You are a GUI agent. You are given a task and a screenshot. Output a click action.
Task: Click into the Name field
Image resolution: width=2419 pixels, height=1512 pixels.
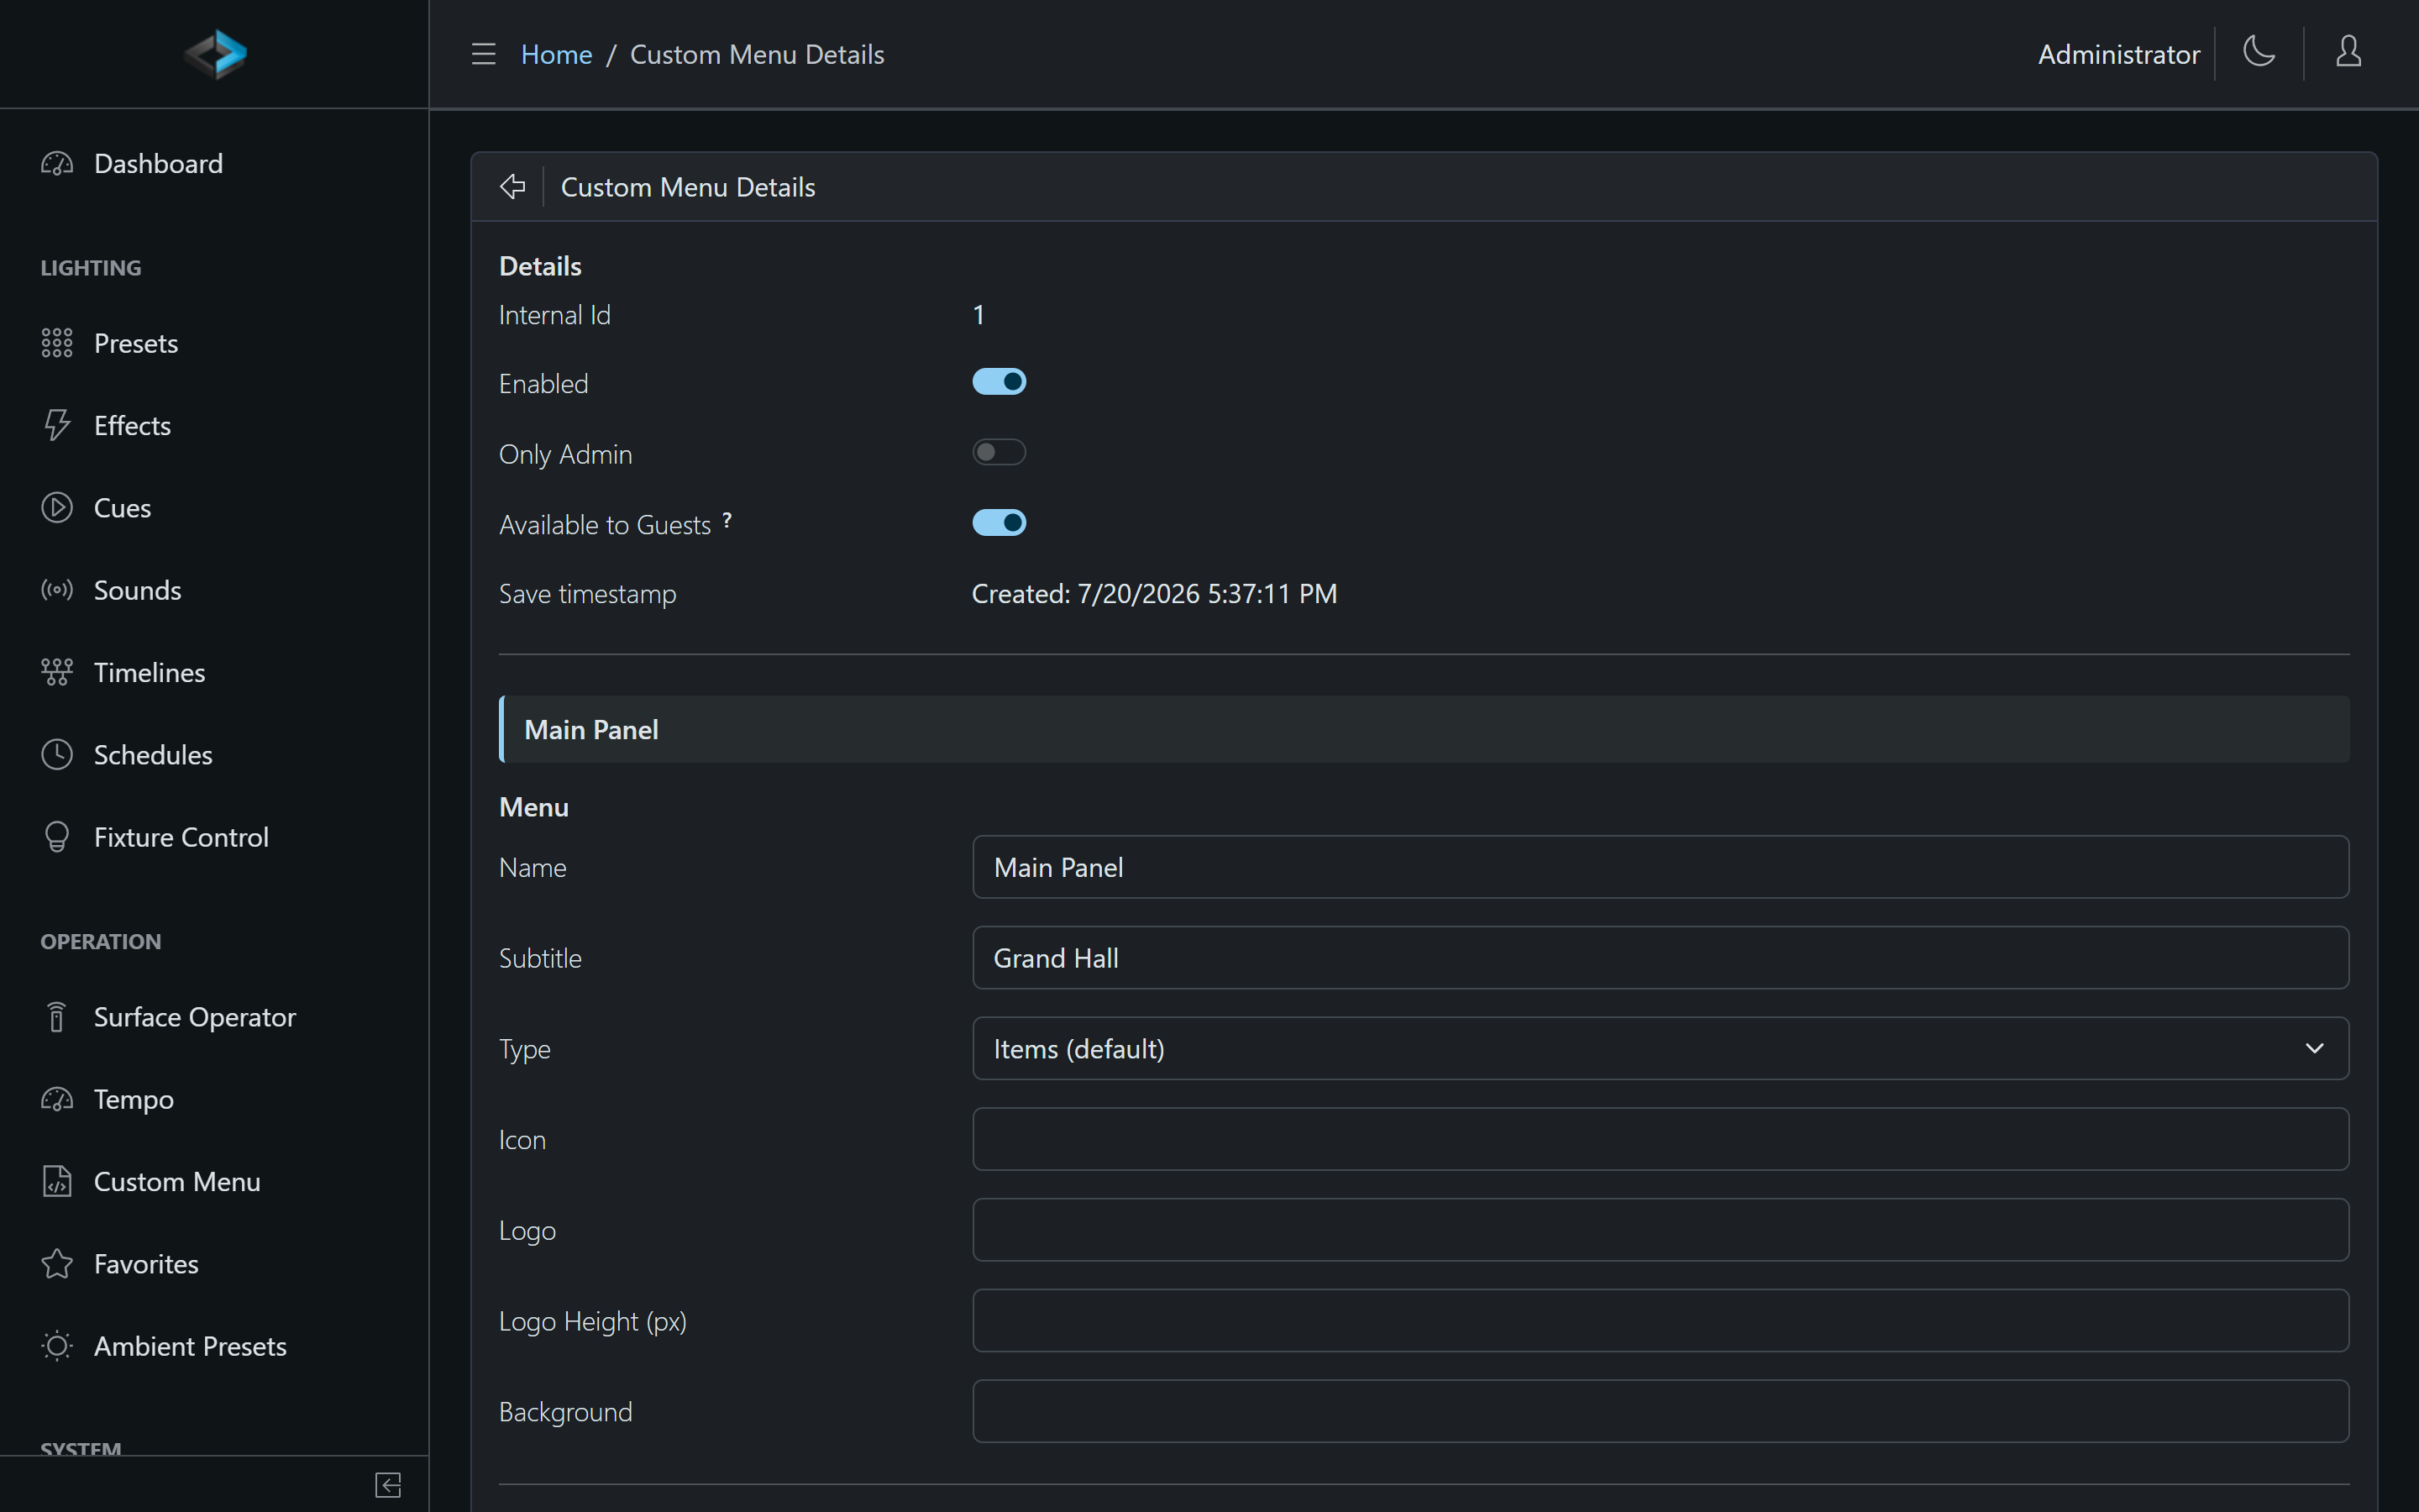click(x=1661, y=867)
